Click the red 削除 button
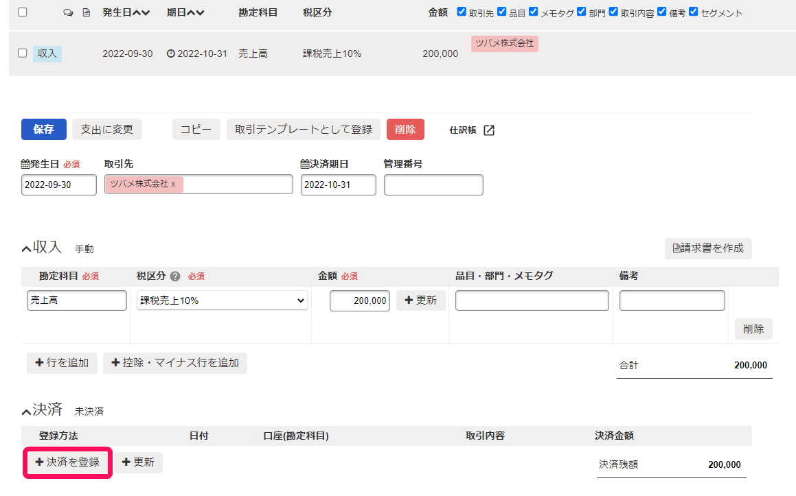 [x=405, y=130]
